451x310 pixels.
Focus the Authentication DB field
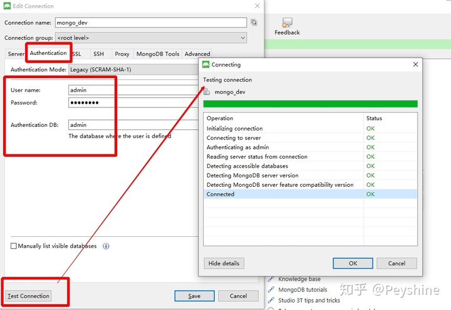pyautogui.click(x=133, y=125)
